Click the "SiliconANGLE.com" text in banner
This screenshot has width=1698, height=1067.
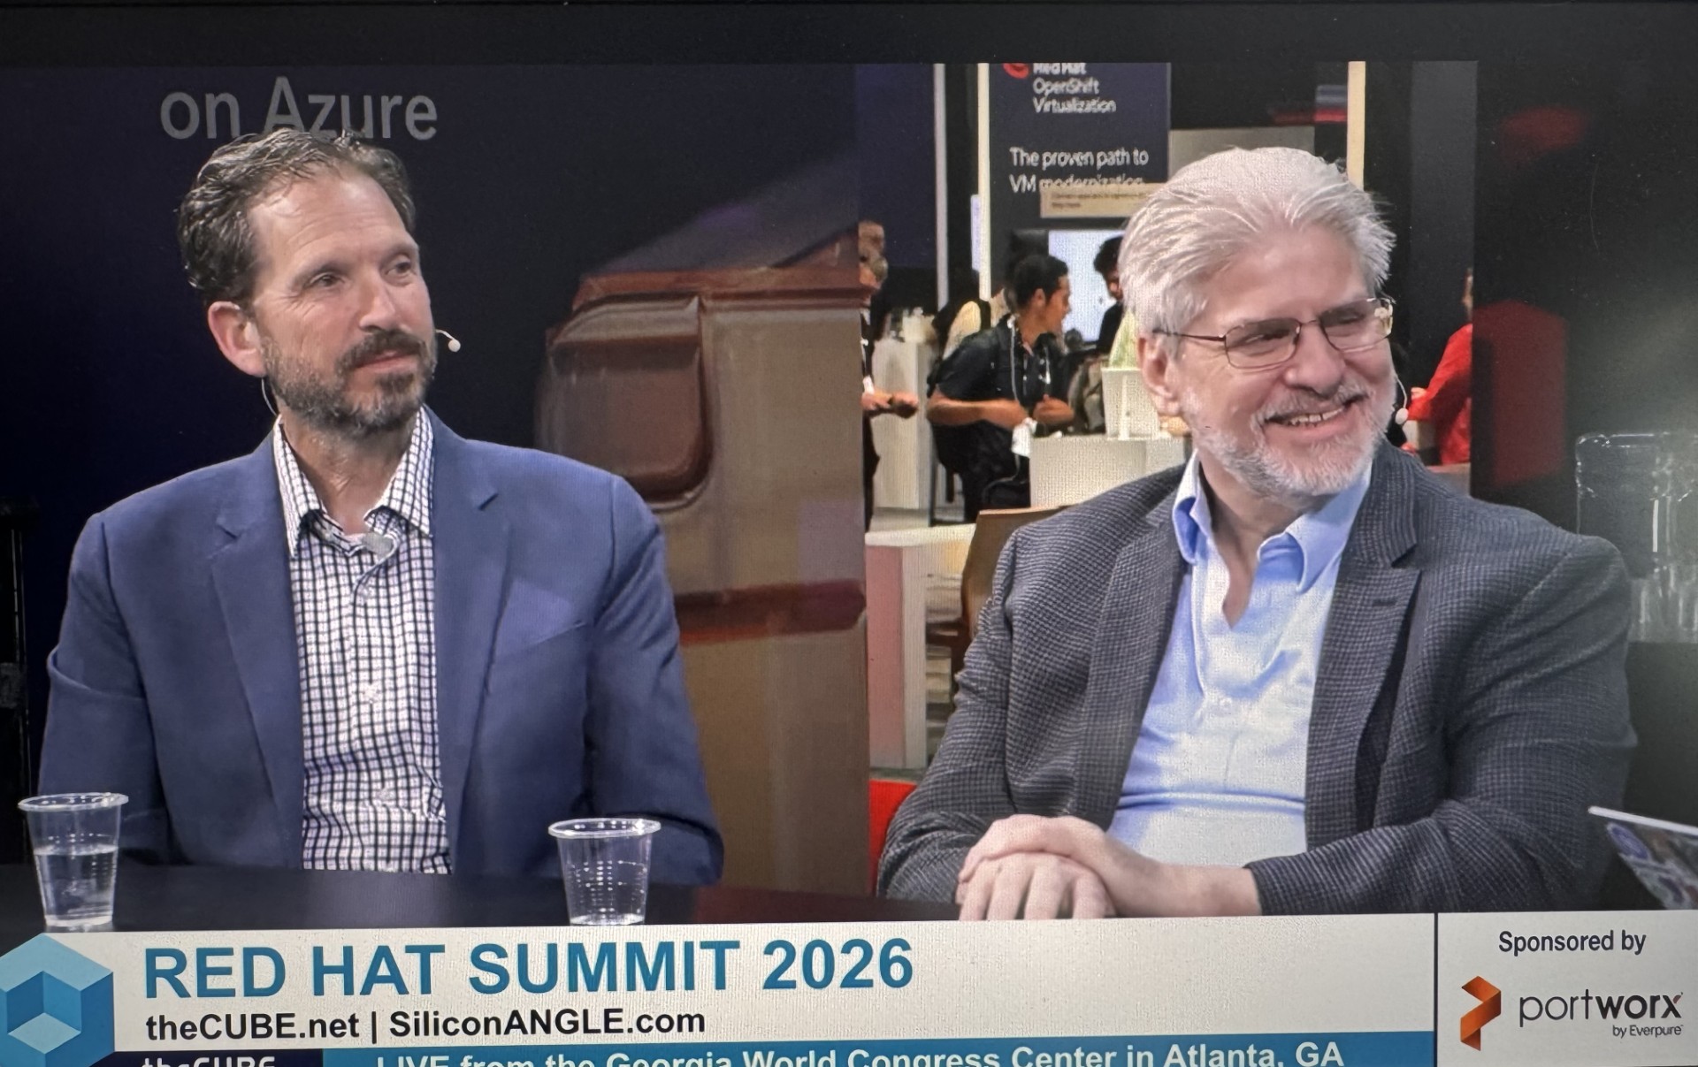coord(547,1023)
